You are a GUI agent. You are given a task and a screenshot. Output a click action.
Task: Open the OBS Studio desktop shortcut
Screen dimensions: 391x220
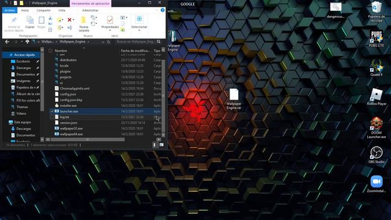376,155
